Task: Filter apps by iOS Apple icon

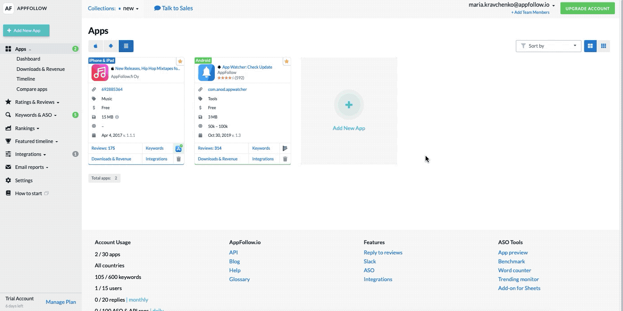Action: [96, 46]
